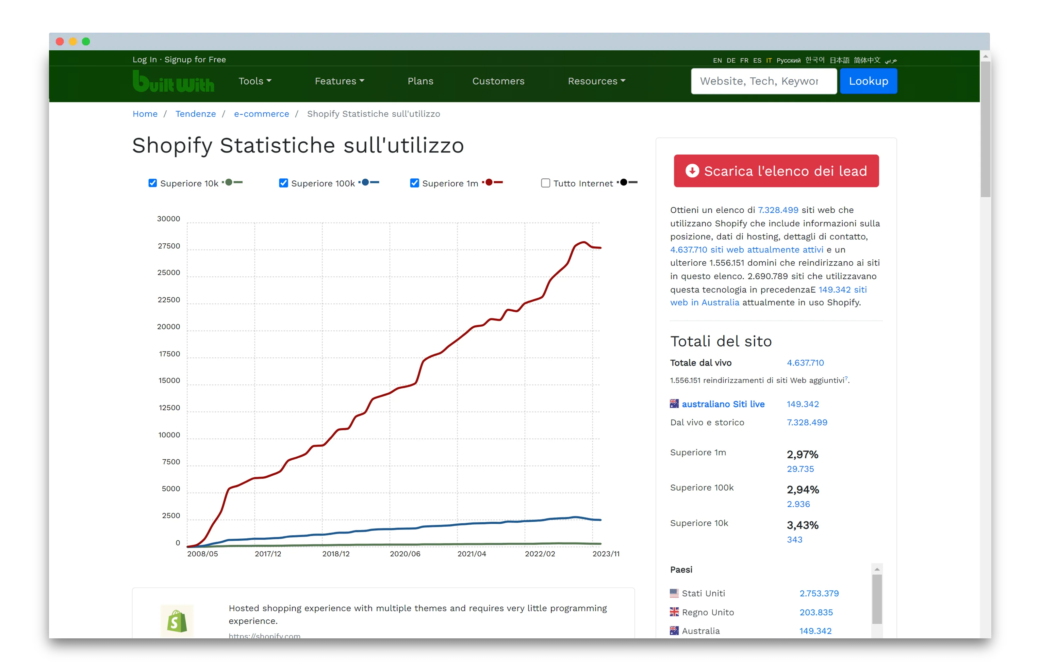
Task: Click Log In link
Action: tap(145, 59)
